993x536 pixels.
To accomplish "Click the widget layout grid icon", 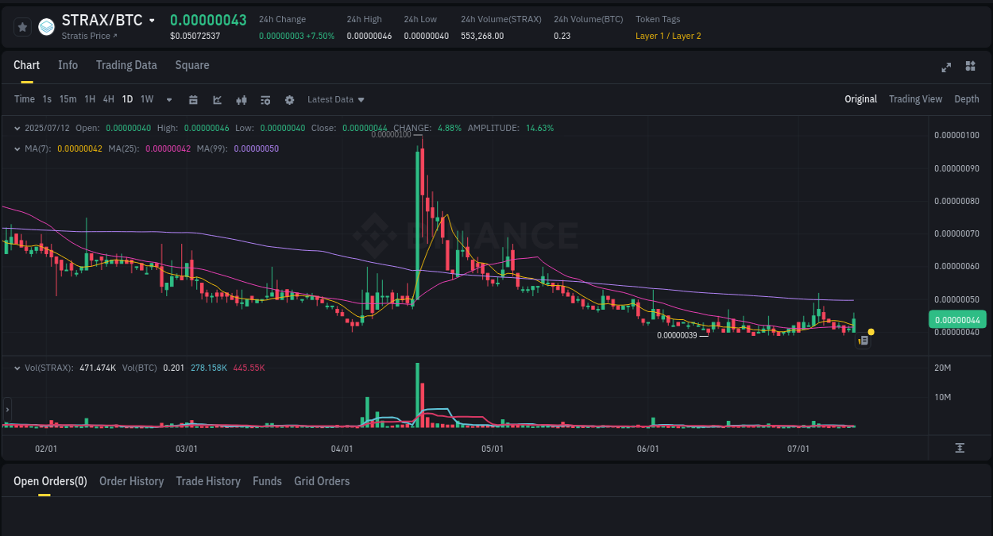I will [x=970, y=66].
